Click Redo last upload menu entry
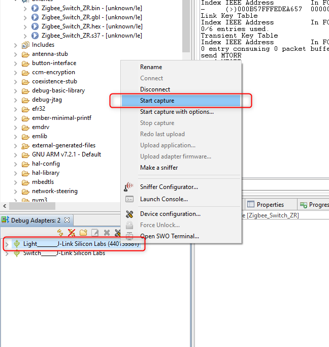329x347 pixels. coord(181,134)
